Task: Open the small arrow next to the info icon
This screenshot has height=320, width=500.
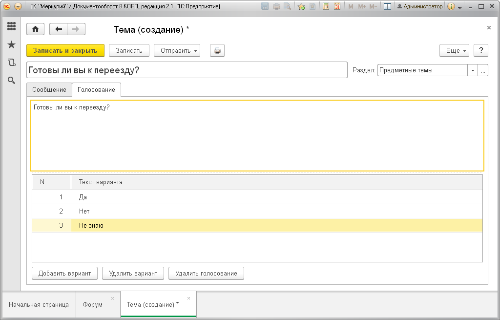Action: (x=460, y=7)
